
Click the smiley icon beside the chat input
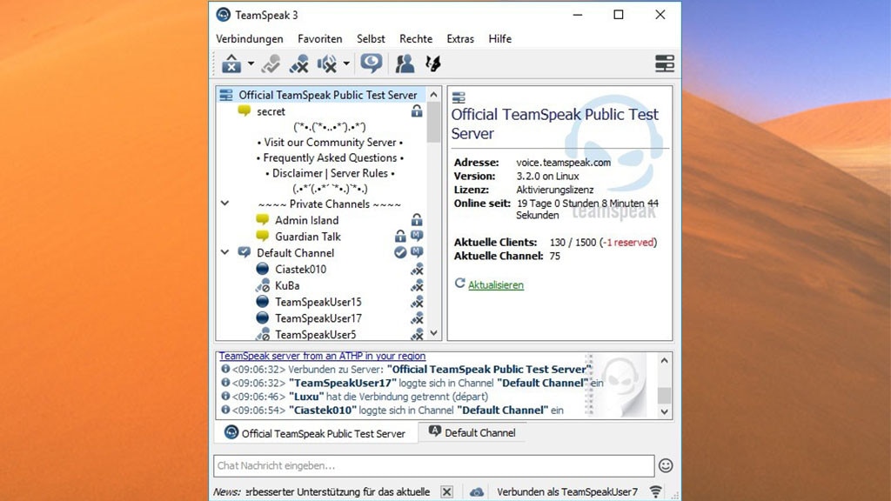665,465
